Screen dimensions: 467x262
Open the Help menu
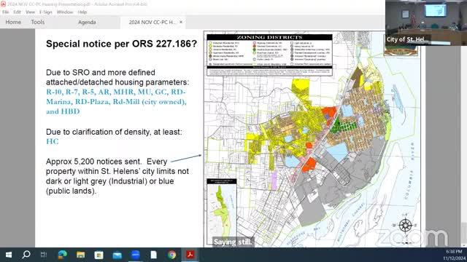click(82, 12)
